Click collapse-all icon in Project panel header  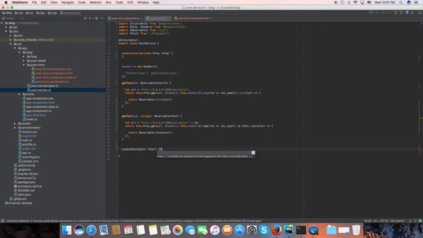click(x=90, y=19)
